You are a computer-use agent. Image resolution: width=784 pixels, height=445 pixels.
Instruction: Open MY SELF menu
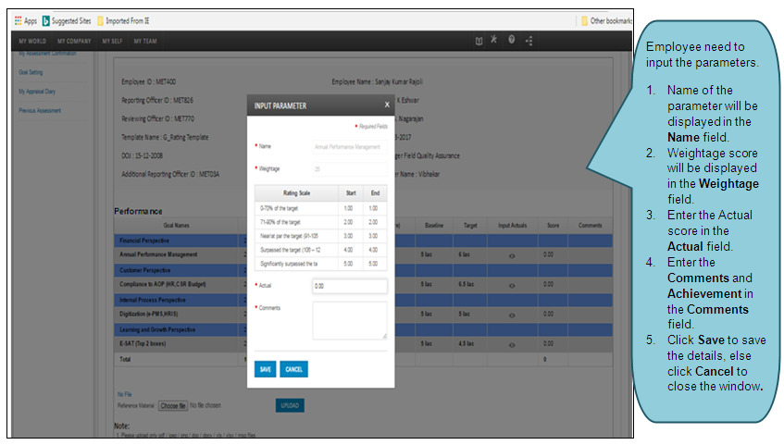(x=112, y=41)
